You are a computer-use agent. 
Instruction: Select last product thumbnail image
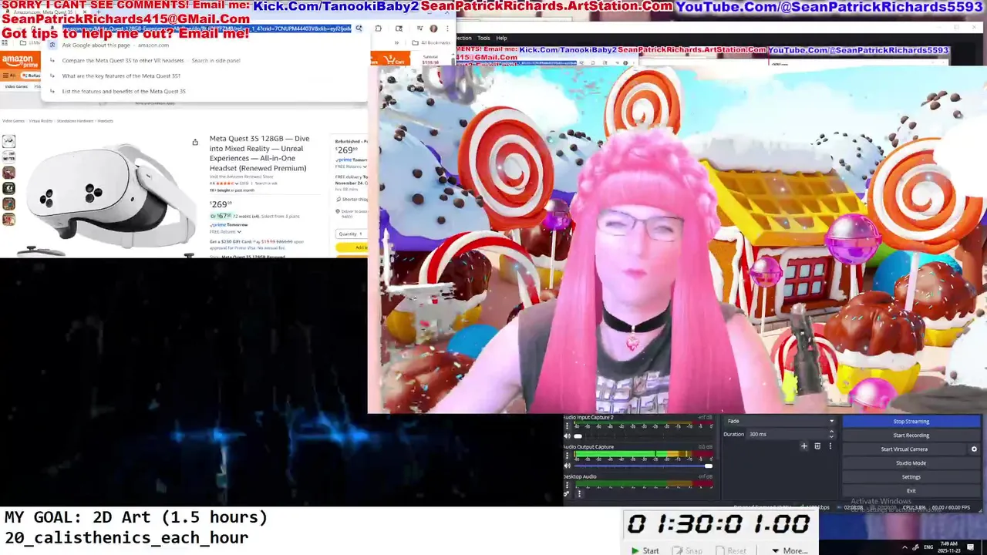8,220
